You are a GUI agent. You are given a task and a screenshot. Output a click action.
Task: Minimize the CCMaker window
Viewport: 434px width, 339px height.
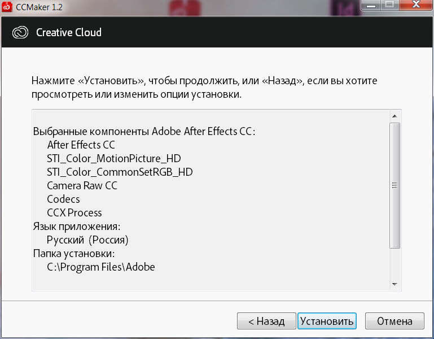tap(371, 6)
